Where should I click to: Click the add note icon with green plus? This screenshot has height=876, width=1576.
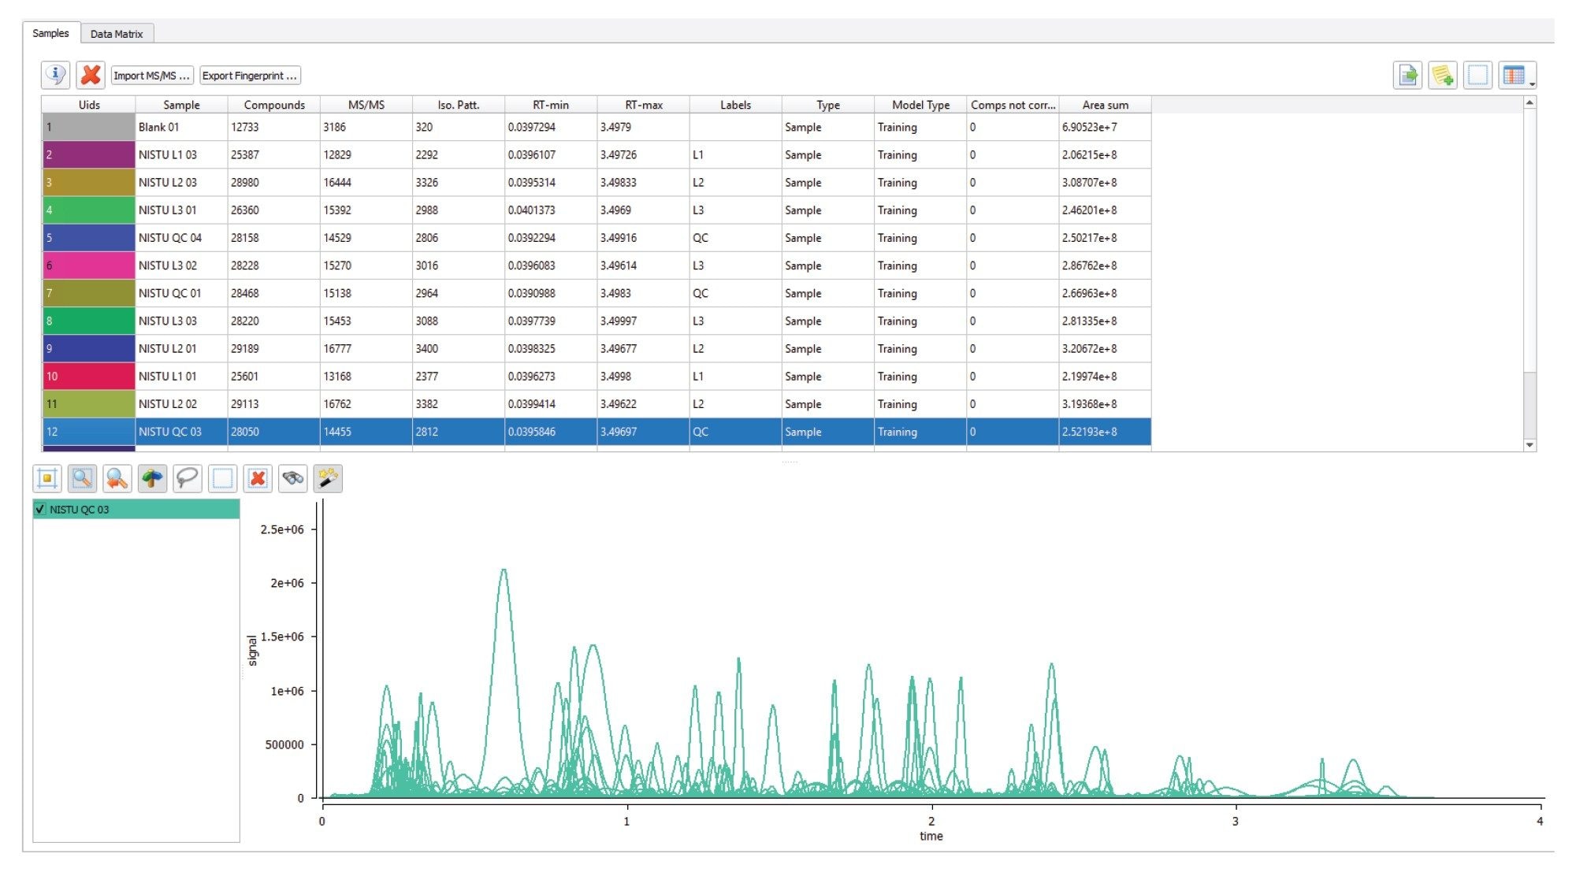tap(1442, 76)
